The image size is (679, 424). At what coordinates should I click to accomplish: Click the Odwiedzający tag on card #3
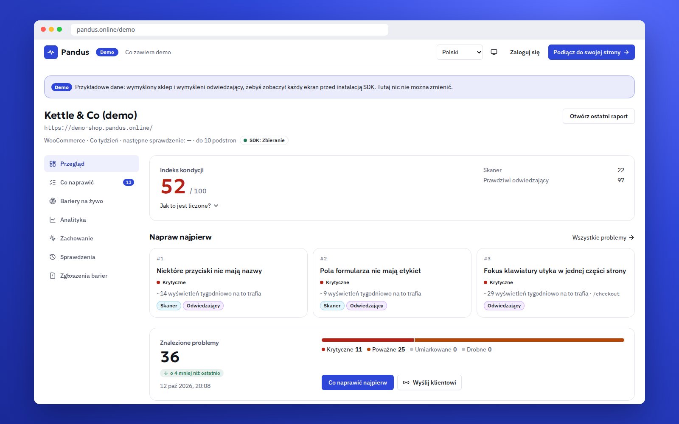[504, 306]
